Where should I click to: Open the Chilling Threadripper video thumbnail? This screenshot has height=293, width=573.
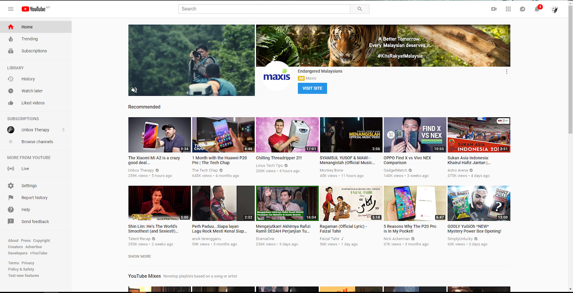coord(287,135)
